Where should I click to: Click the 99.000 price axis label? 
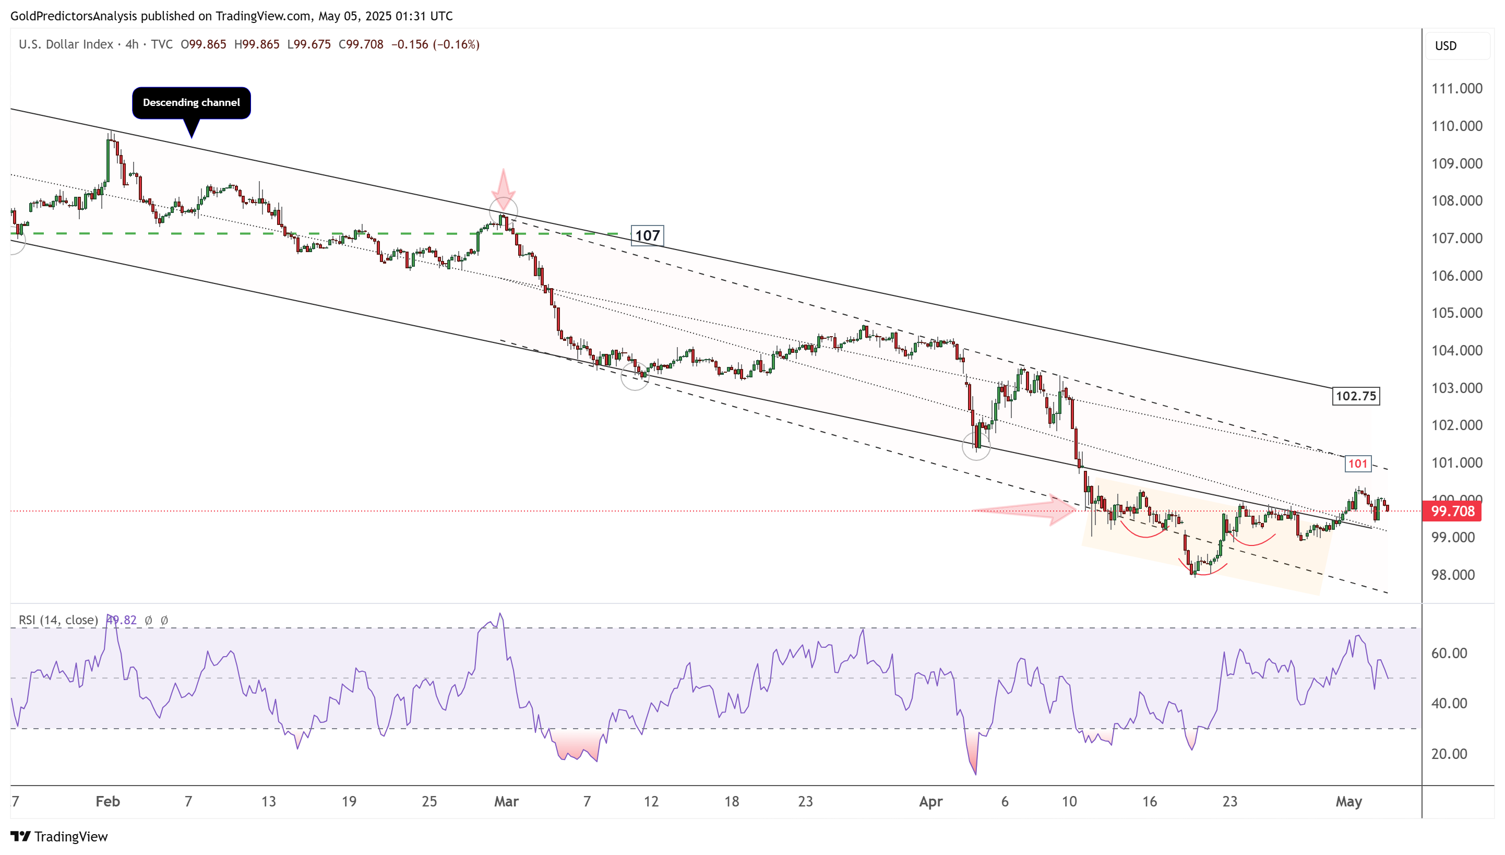pyautogui.click(x=1453, y=537)
